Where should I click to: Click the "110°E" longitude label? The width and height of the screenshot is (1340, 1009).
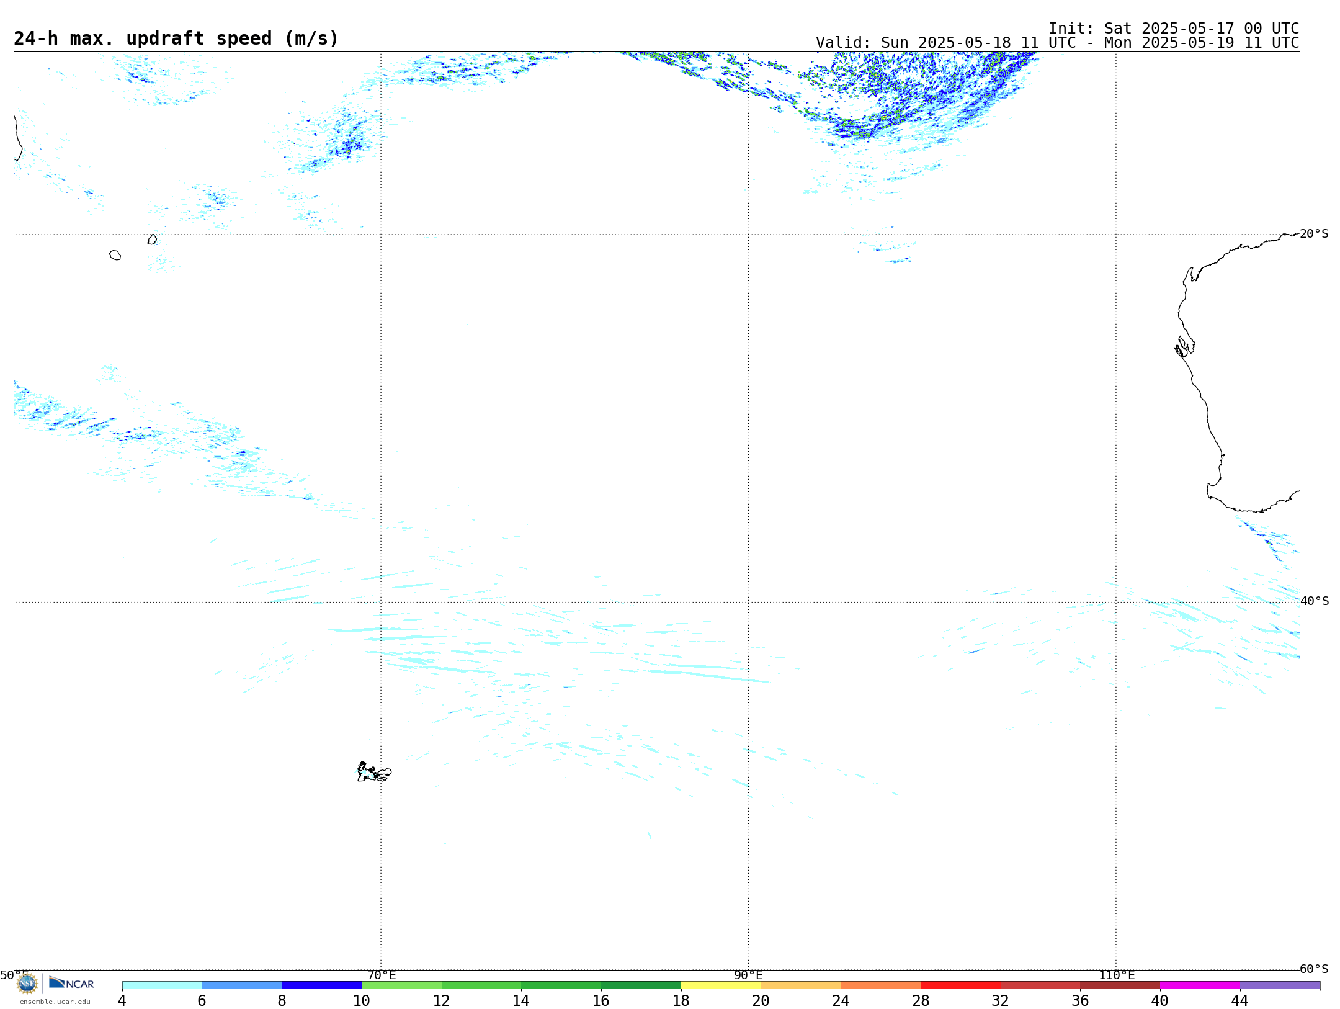[x=1117, y=975]
